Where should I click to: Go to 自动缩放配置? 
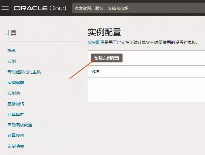[20, 125]
